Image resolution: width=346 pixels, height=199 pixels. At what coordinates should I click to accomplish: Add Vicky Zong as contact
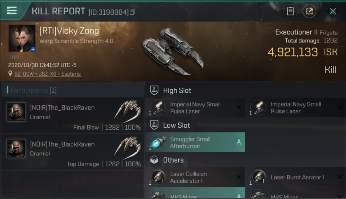coord(33,49)
